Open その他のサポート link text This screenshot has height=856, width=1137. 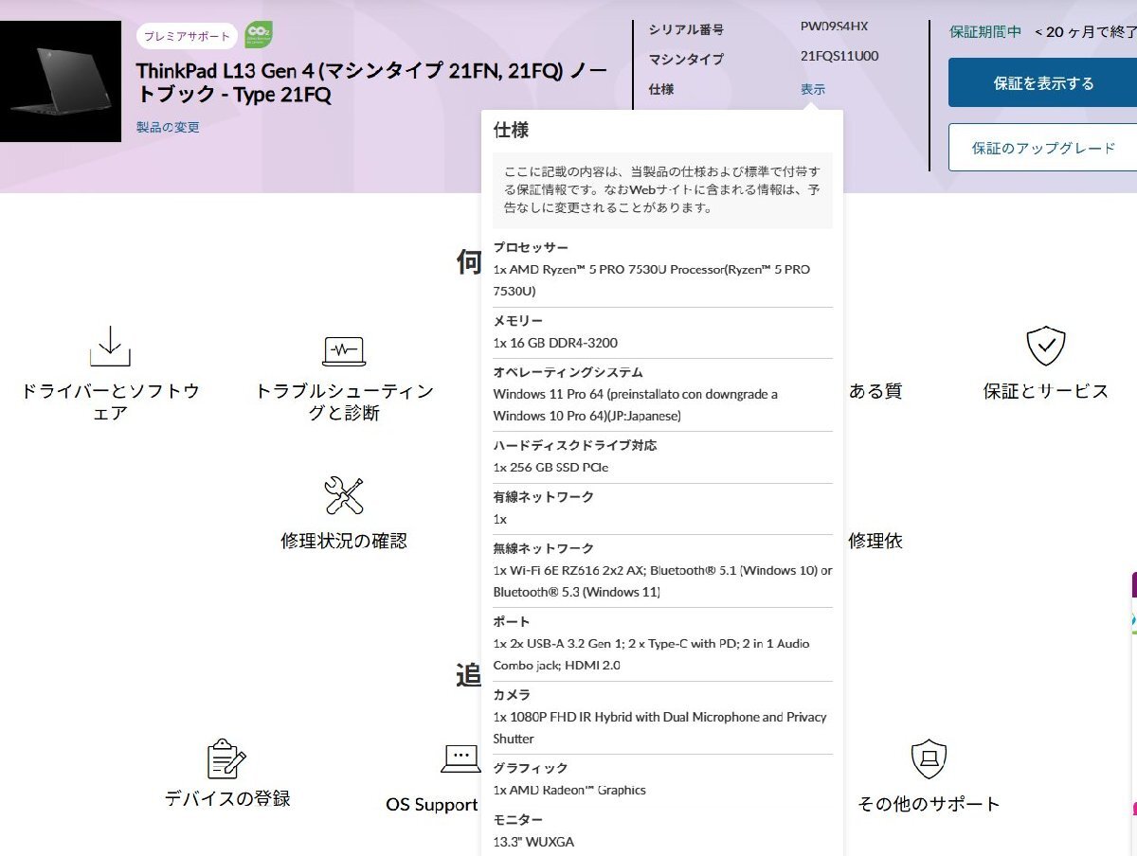pos(929,804)
